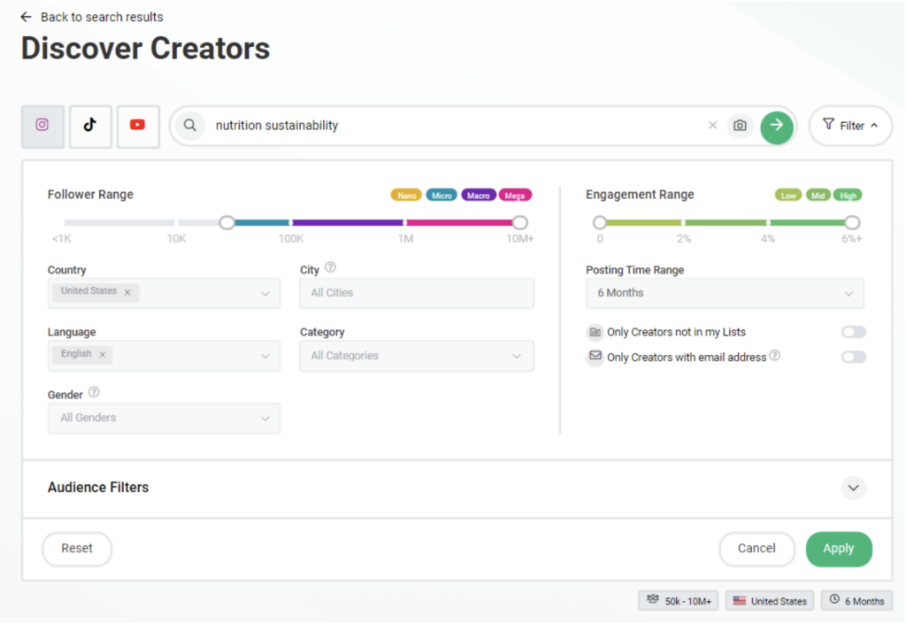Apply the current filters
The width and height of the screenshot is (906, 624).
839,549
